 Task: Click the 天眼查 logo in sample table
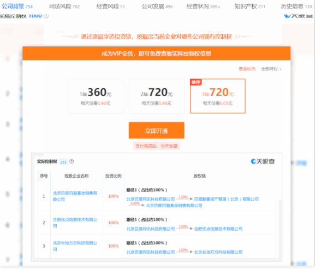[x=263, y=161]
